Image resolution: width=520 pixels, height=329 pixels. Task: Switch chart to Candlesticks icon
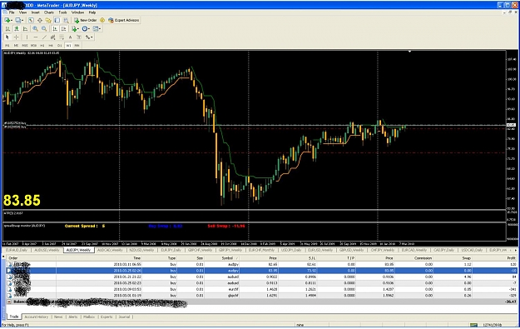pos(17,29)
